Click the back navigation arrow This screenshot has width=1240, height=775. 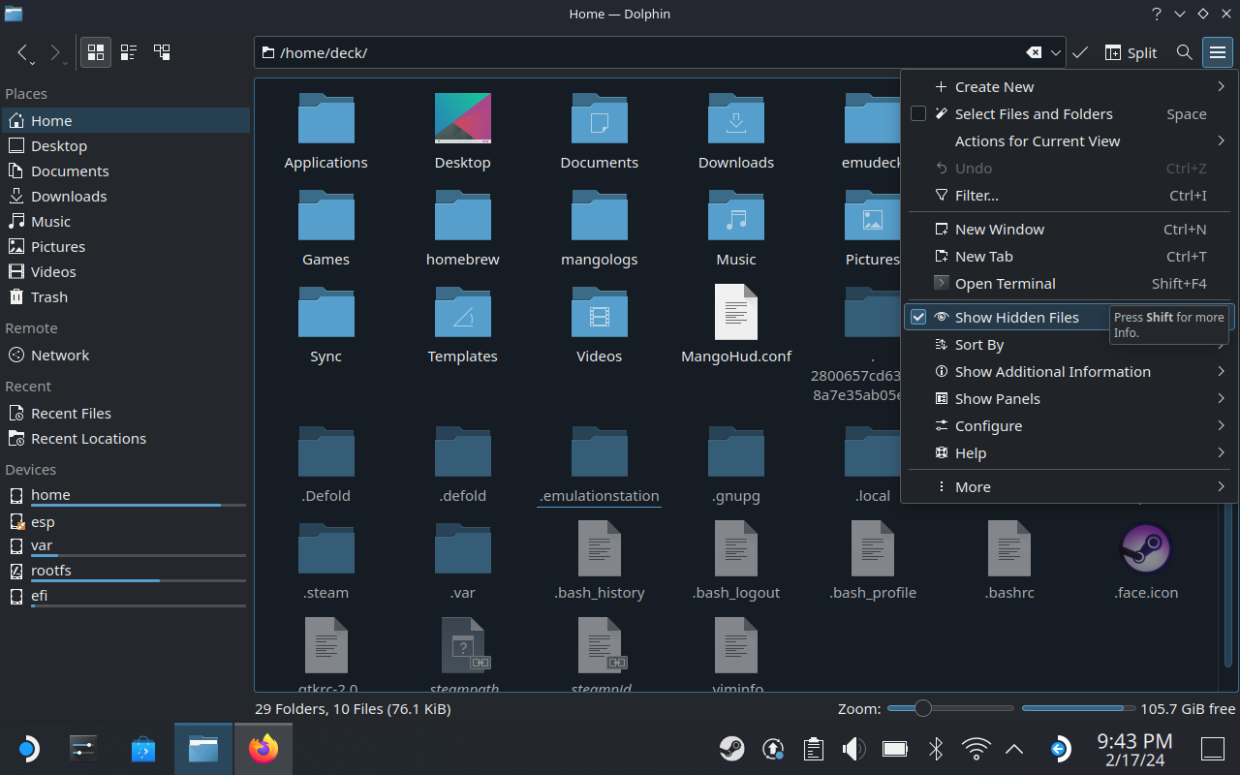(24, 52)
